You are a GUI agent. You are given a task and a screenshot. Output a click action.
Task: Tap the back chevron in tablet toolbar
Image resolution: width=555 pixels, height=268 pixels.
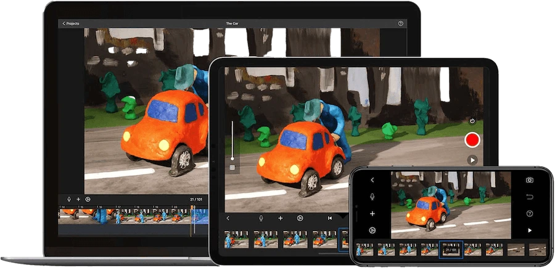pos(228,218)
